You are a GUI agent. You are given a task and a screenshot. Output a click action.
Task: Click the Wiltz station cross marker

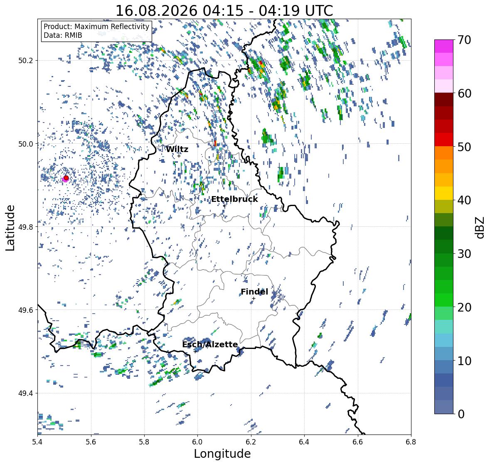coord(179,156)
